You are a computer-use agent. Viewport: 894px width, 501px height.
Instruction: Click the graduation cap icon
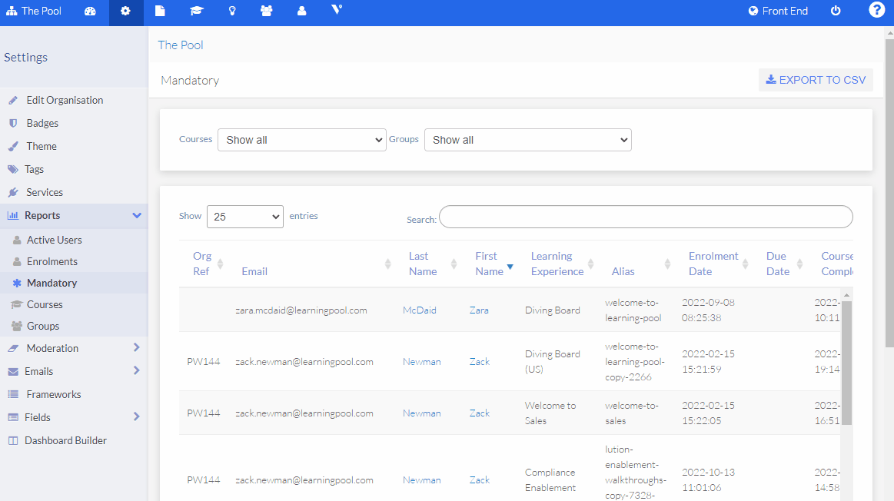click(197, 12)
